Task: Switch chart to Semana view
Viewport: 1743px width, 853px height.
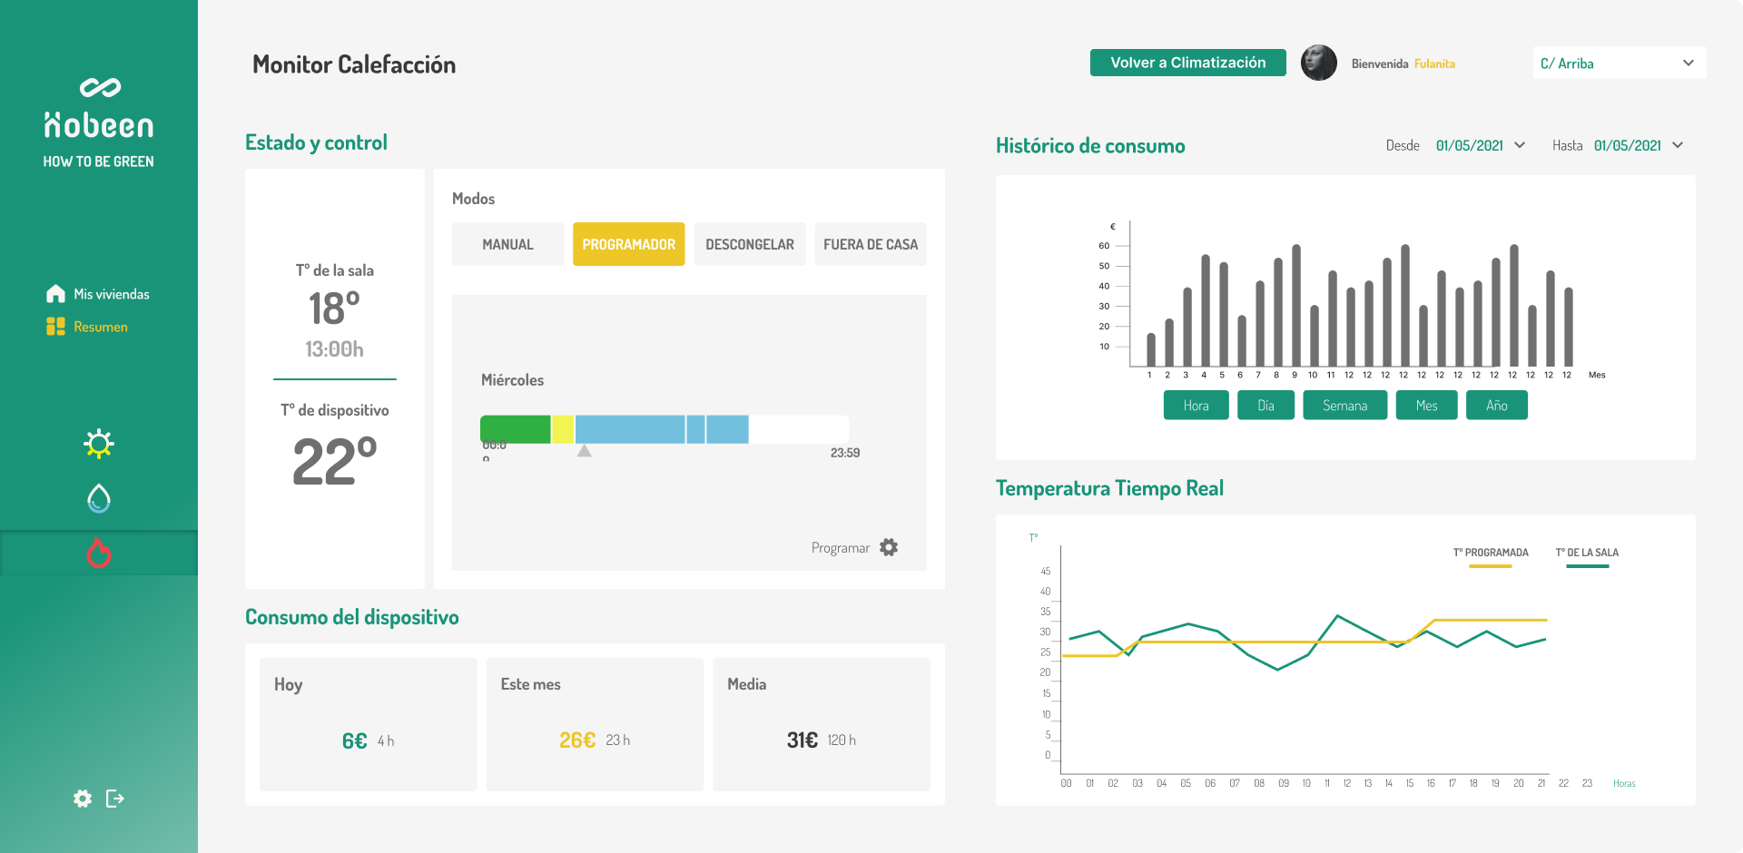Action: point(1344,406)
